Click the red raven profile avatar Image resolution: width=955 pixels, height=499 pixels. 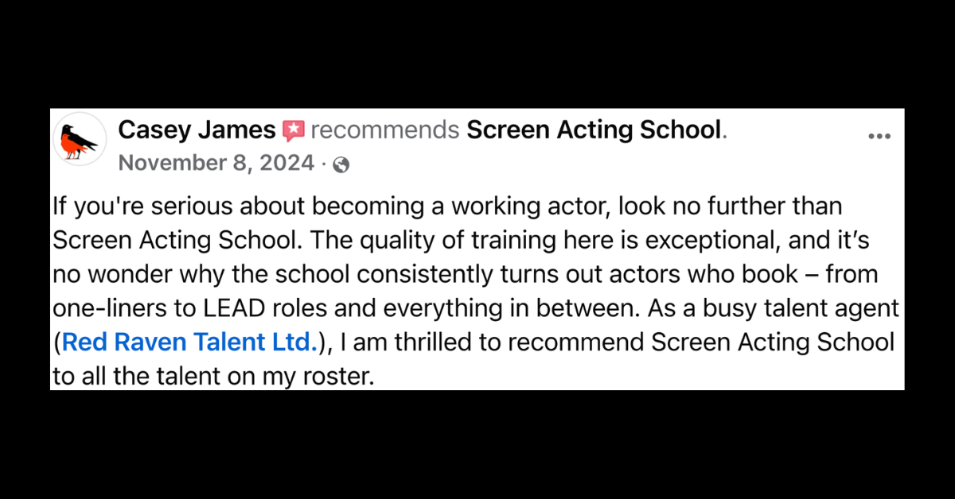[80, 140]
